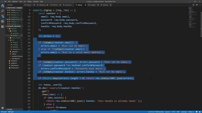Viewport: 202px width, 113px height.
Task: Open the Terminal menu
Action: point(36,2)
